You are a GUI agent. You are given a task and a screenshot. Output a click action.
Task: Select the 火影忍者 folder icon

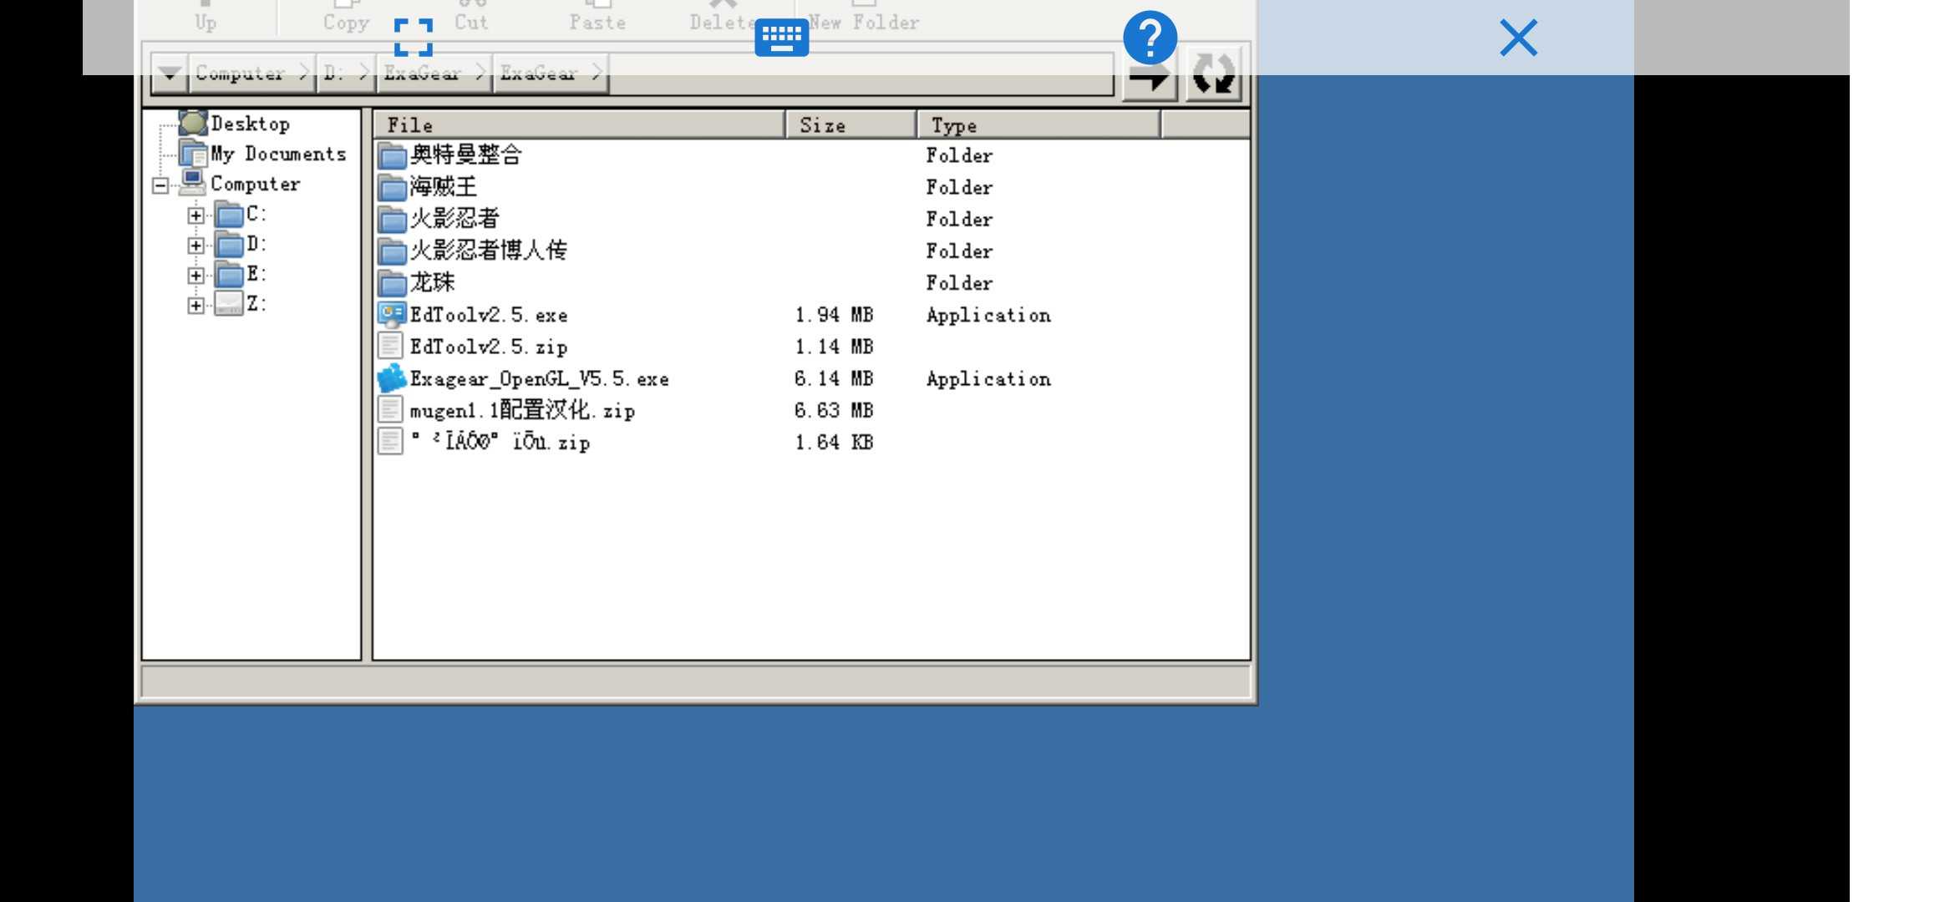(x=392, y=219)
